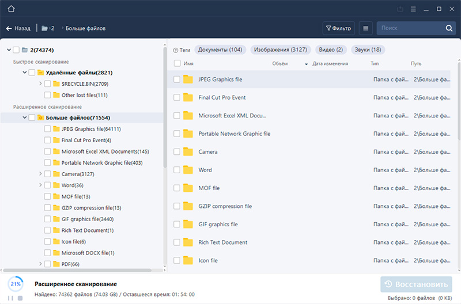Viewport: 461px width, 304px height.
Task: Toggle the select-all checkbox beside Имя header
Action: pos(177,63)
